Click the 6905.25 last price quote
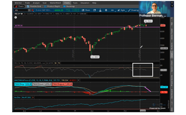Image resolution: width=186 pixels, height=115 pixels. [x=59, y=10]
